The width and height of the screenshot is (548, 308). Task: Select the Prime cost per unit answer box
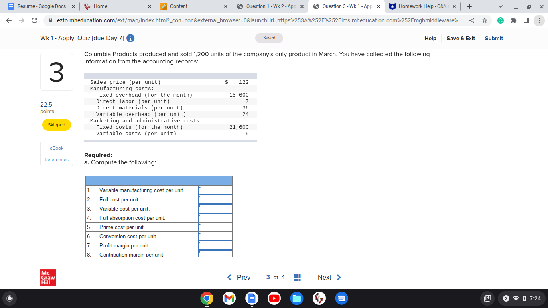pyautogui.click(x=215, y=227)
